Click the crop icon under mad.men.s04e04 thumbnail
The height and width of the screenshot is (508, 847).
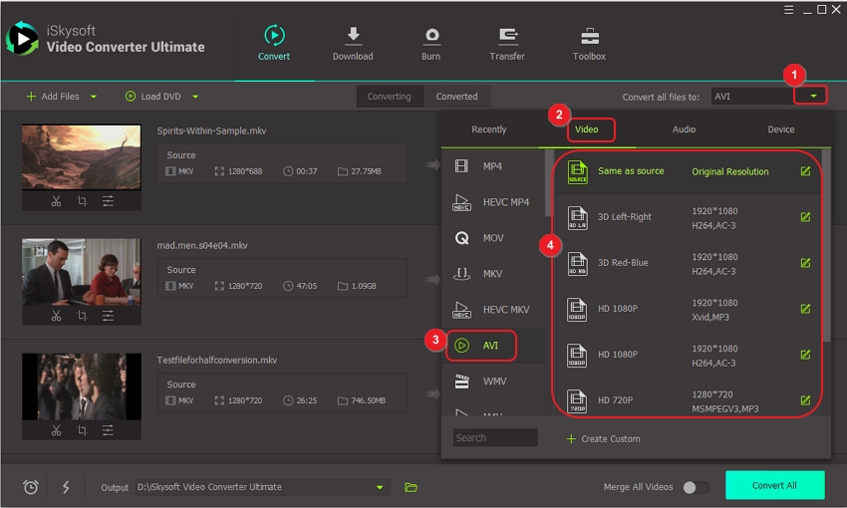coord(82,316)
